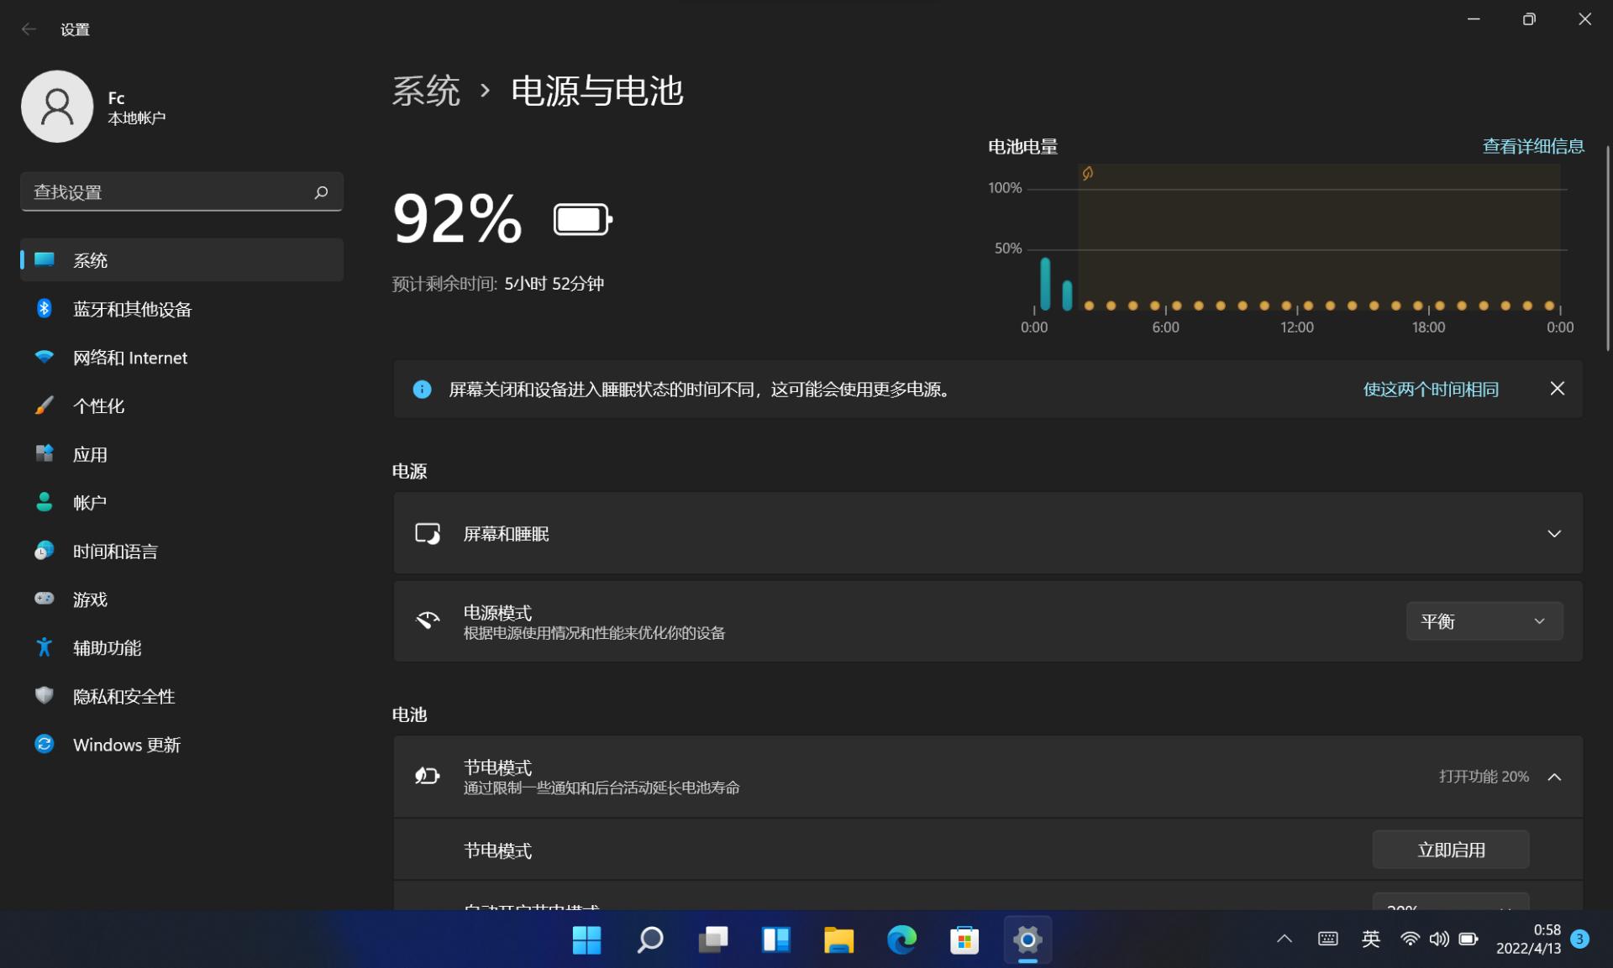Open 蓝牙和其他设备 settings
The image size is (1613, 968).
(x=132, y=309)
